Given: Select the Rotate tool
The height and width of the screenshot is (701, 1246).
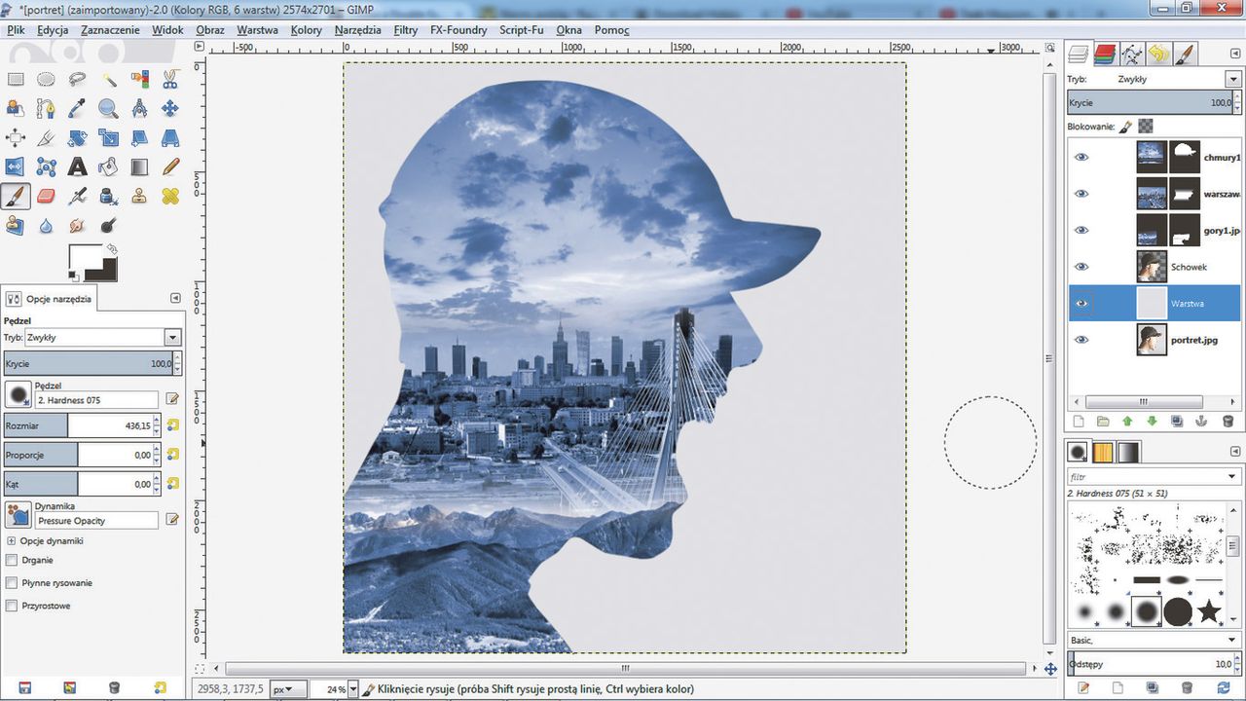Looking at the screenshot, I should (x=77, y=138).
